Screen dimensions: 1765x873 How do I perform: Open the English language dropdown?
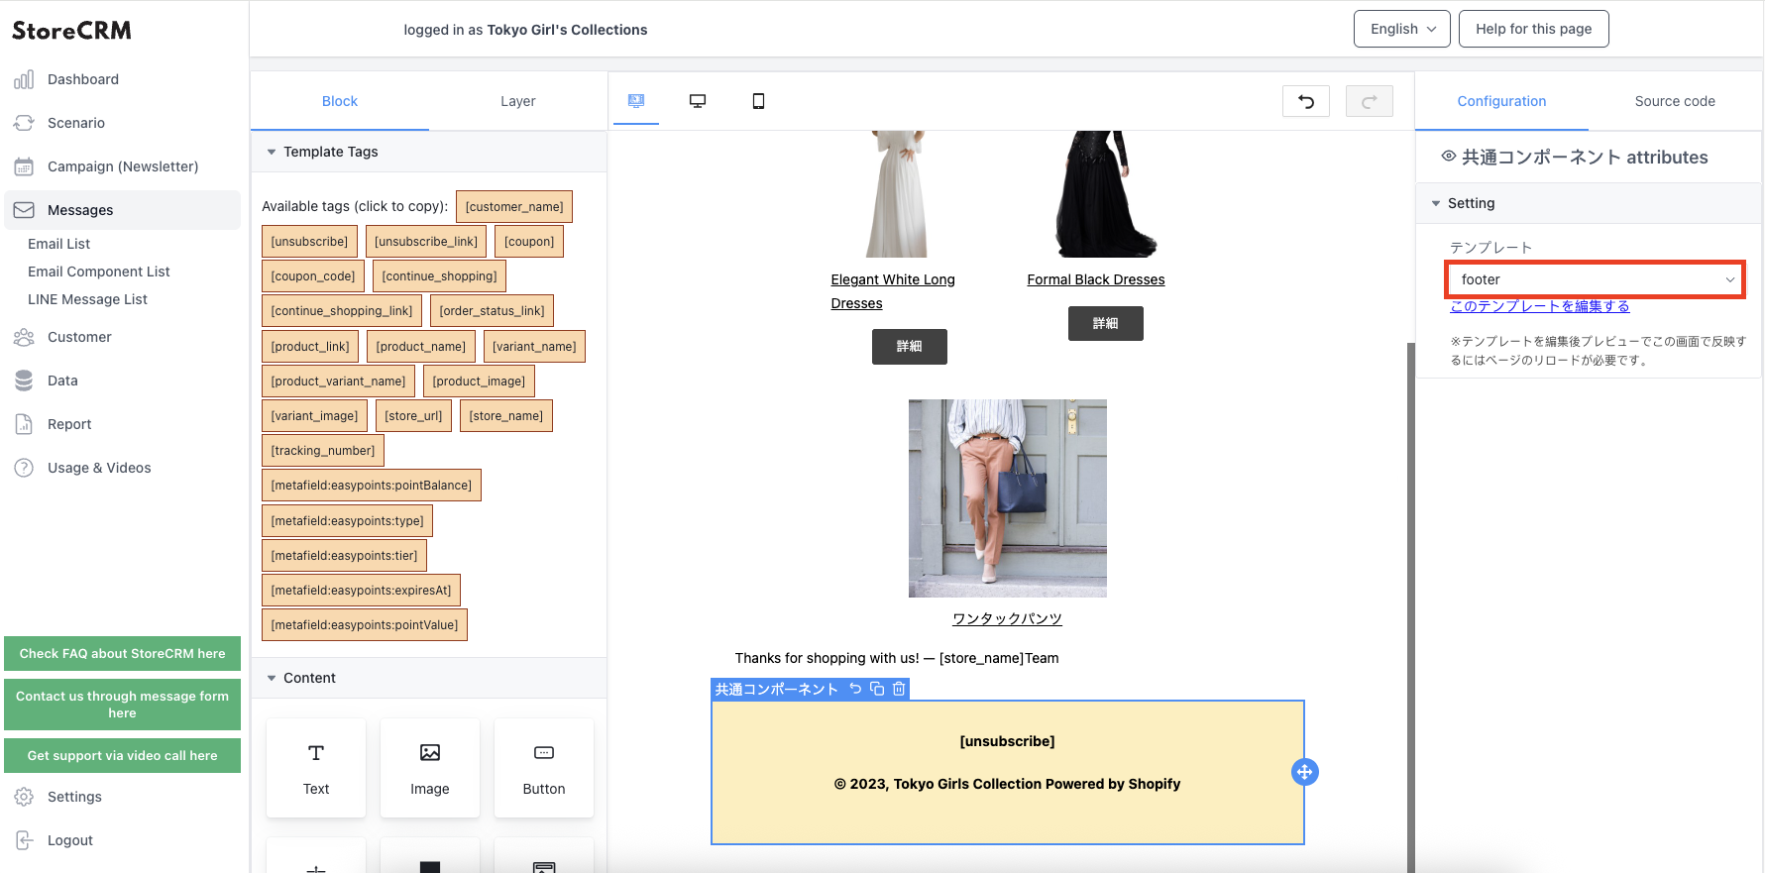1402,29
